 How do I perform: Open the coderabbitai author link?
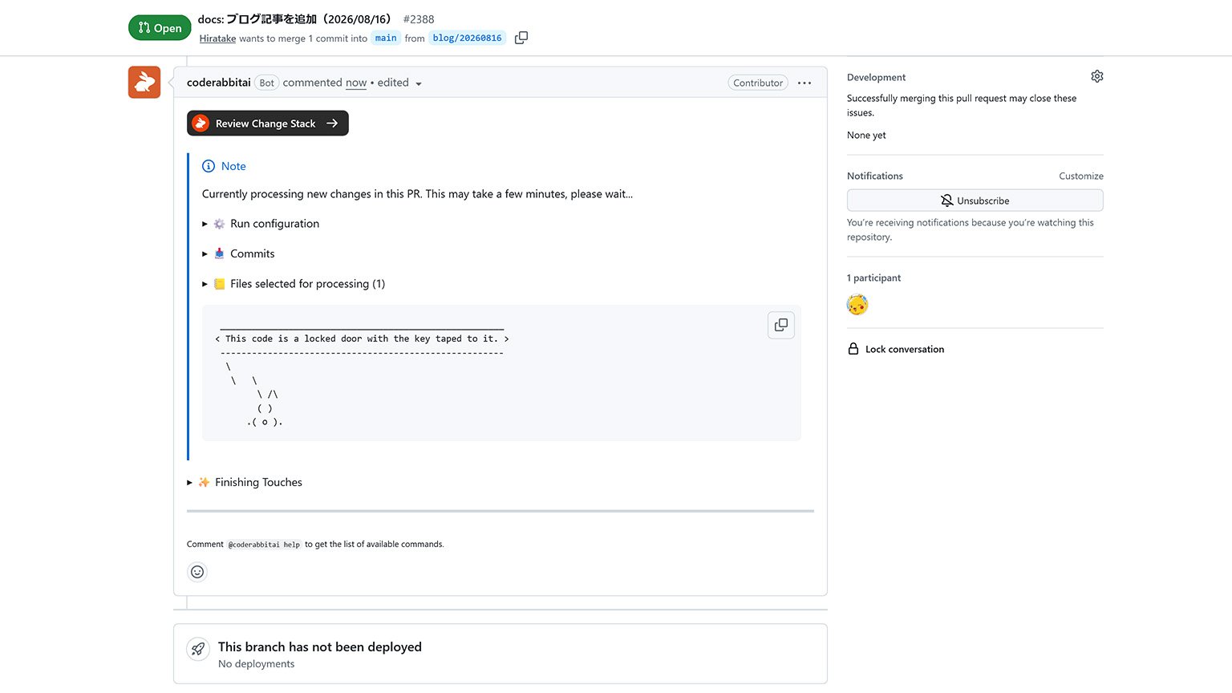218,83
